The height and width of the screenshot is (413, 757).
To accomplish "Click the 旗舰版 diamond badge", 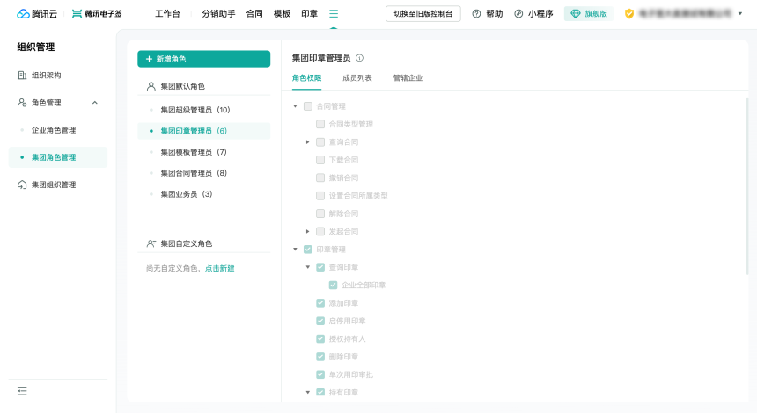I will pos(589,14).
